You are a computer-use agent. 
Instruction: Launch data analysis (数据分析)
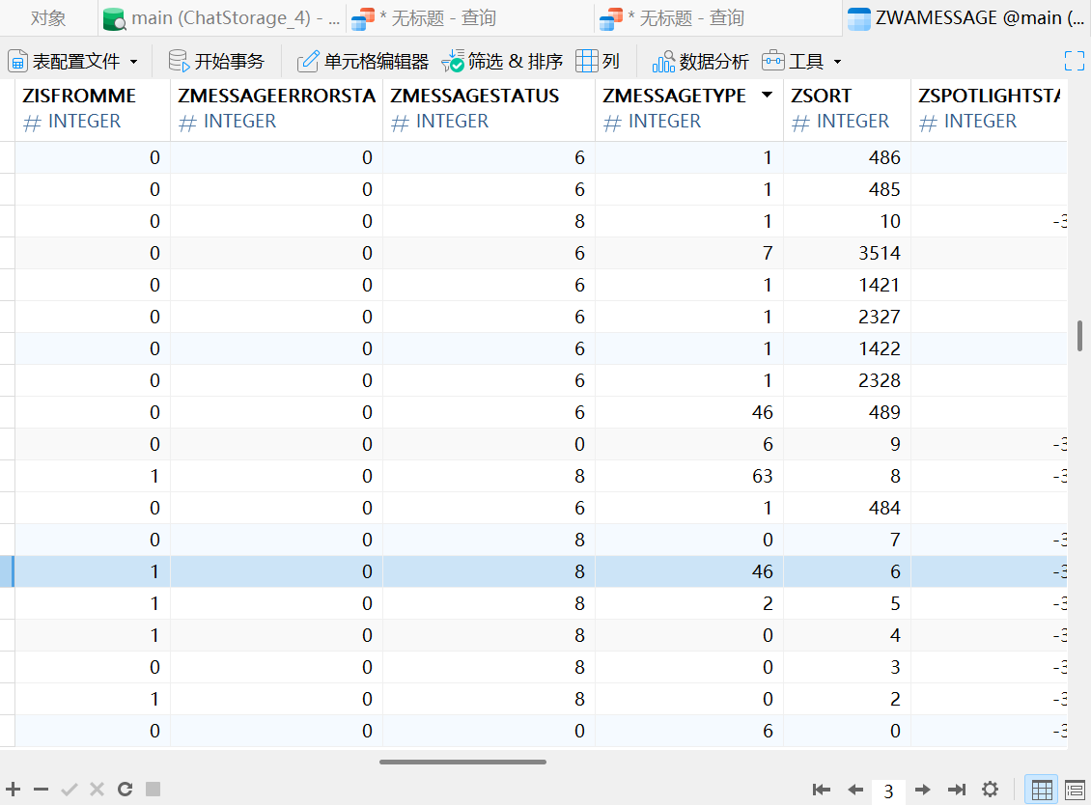coord(700,62)
